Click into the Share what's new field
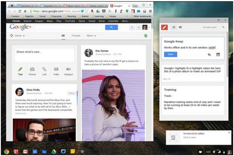 pyautogui.click(x=44, y=55)
